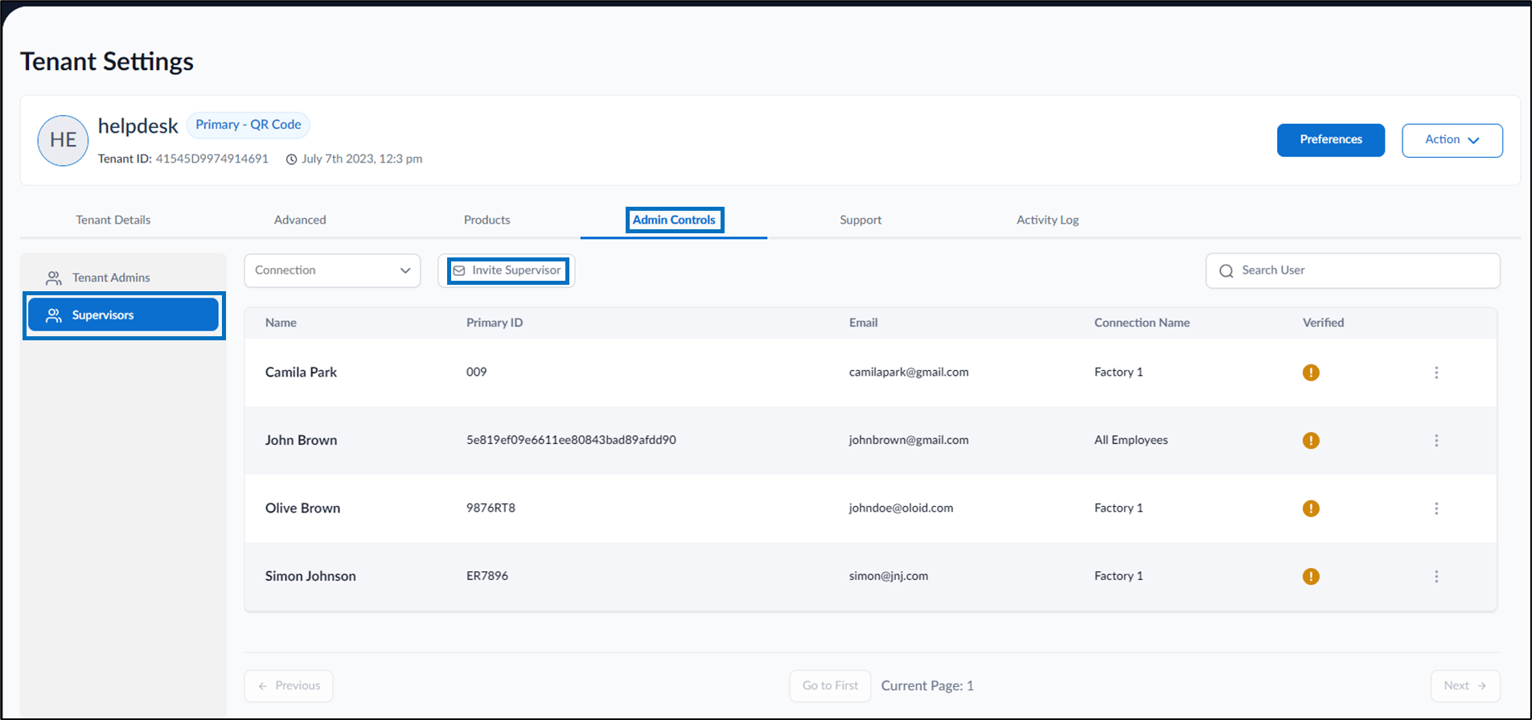Click Camila Park's unverified warning icon
Screen dimensions: 1532x720
point(1311,372)
